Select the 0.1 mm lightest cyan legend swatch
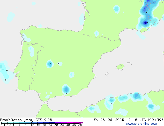The height and width of the screenshot is (126, 164). pyautogui.click(x=4, y=123)
